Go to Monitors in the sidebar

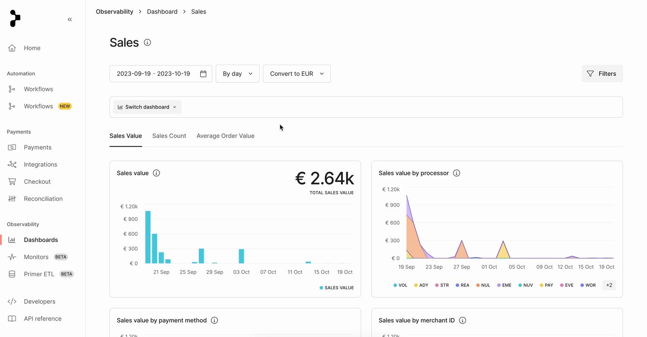(36, 257)
